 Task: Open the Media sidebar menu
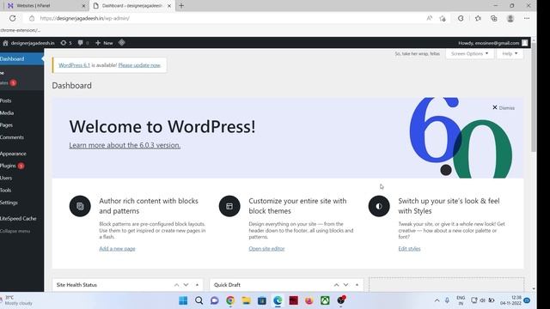(x=21, y=112)
